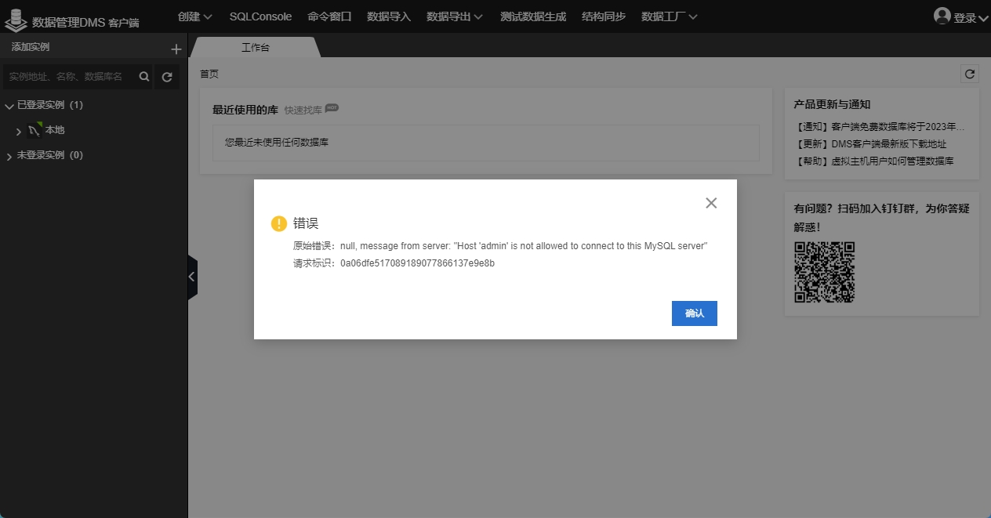Click the 数据管理DMS 客户端 title
This screenshot has height=518, width=991.
tap(85, 23)
